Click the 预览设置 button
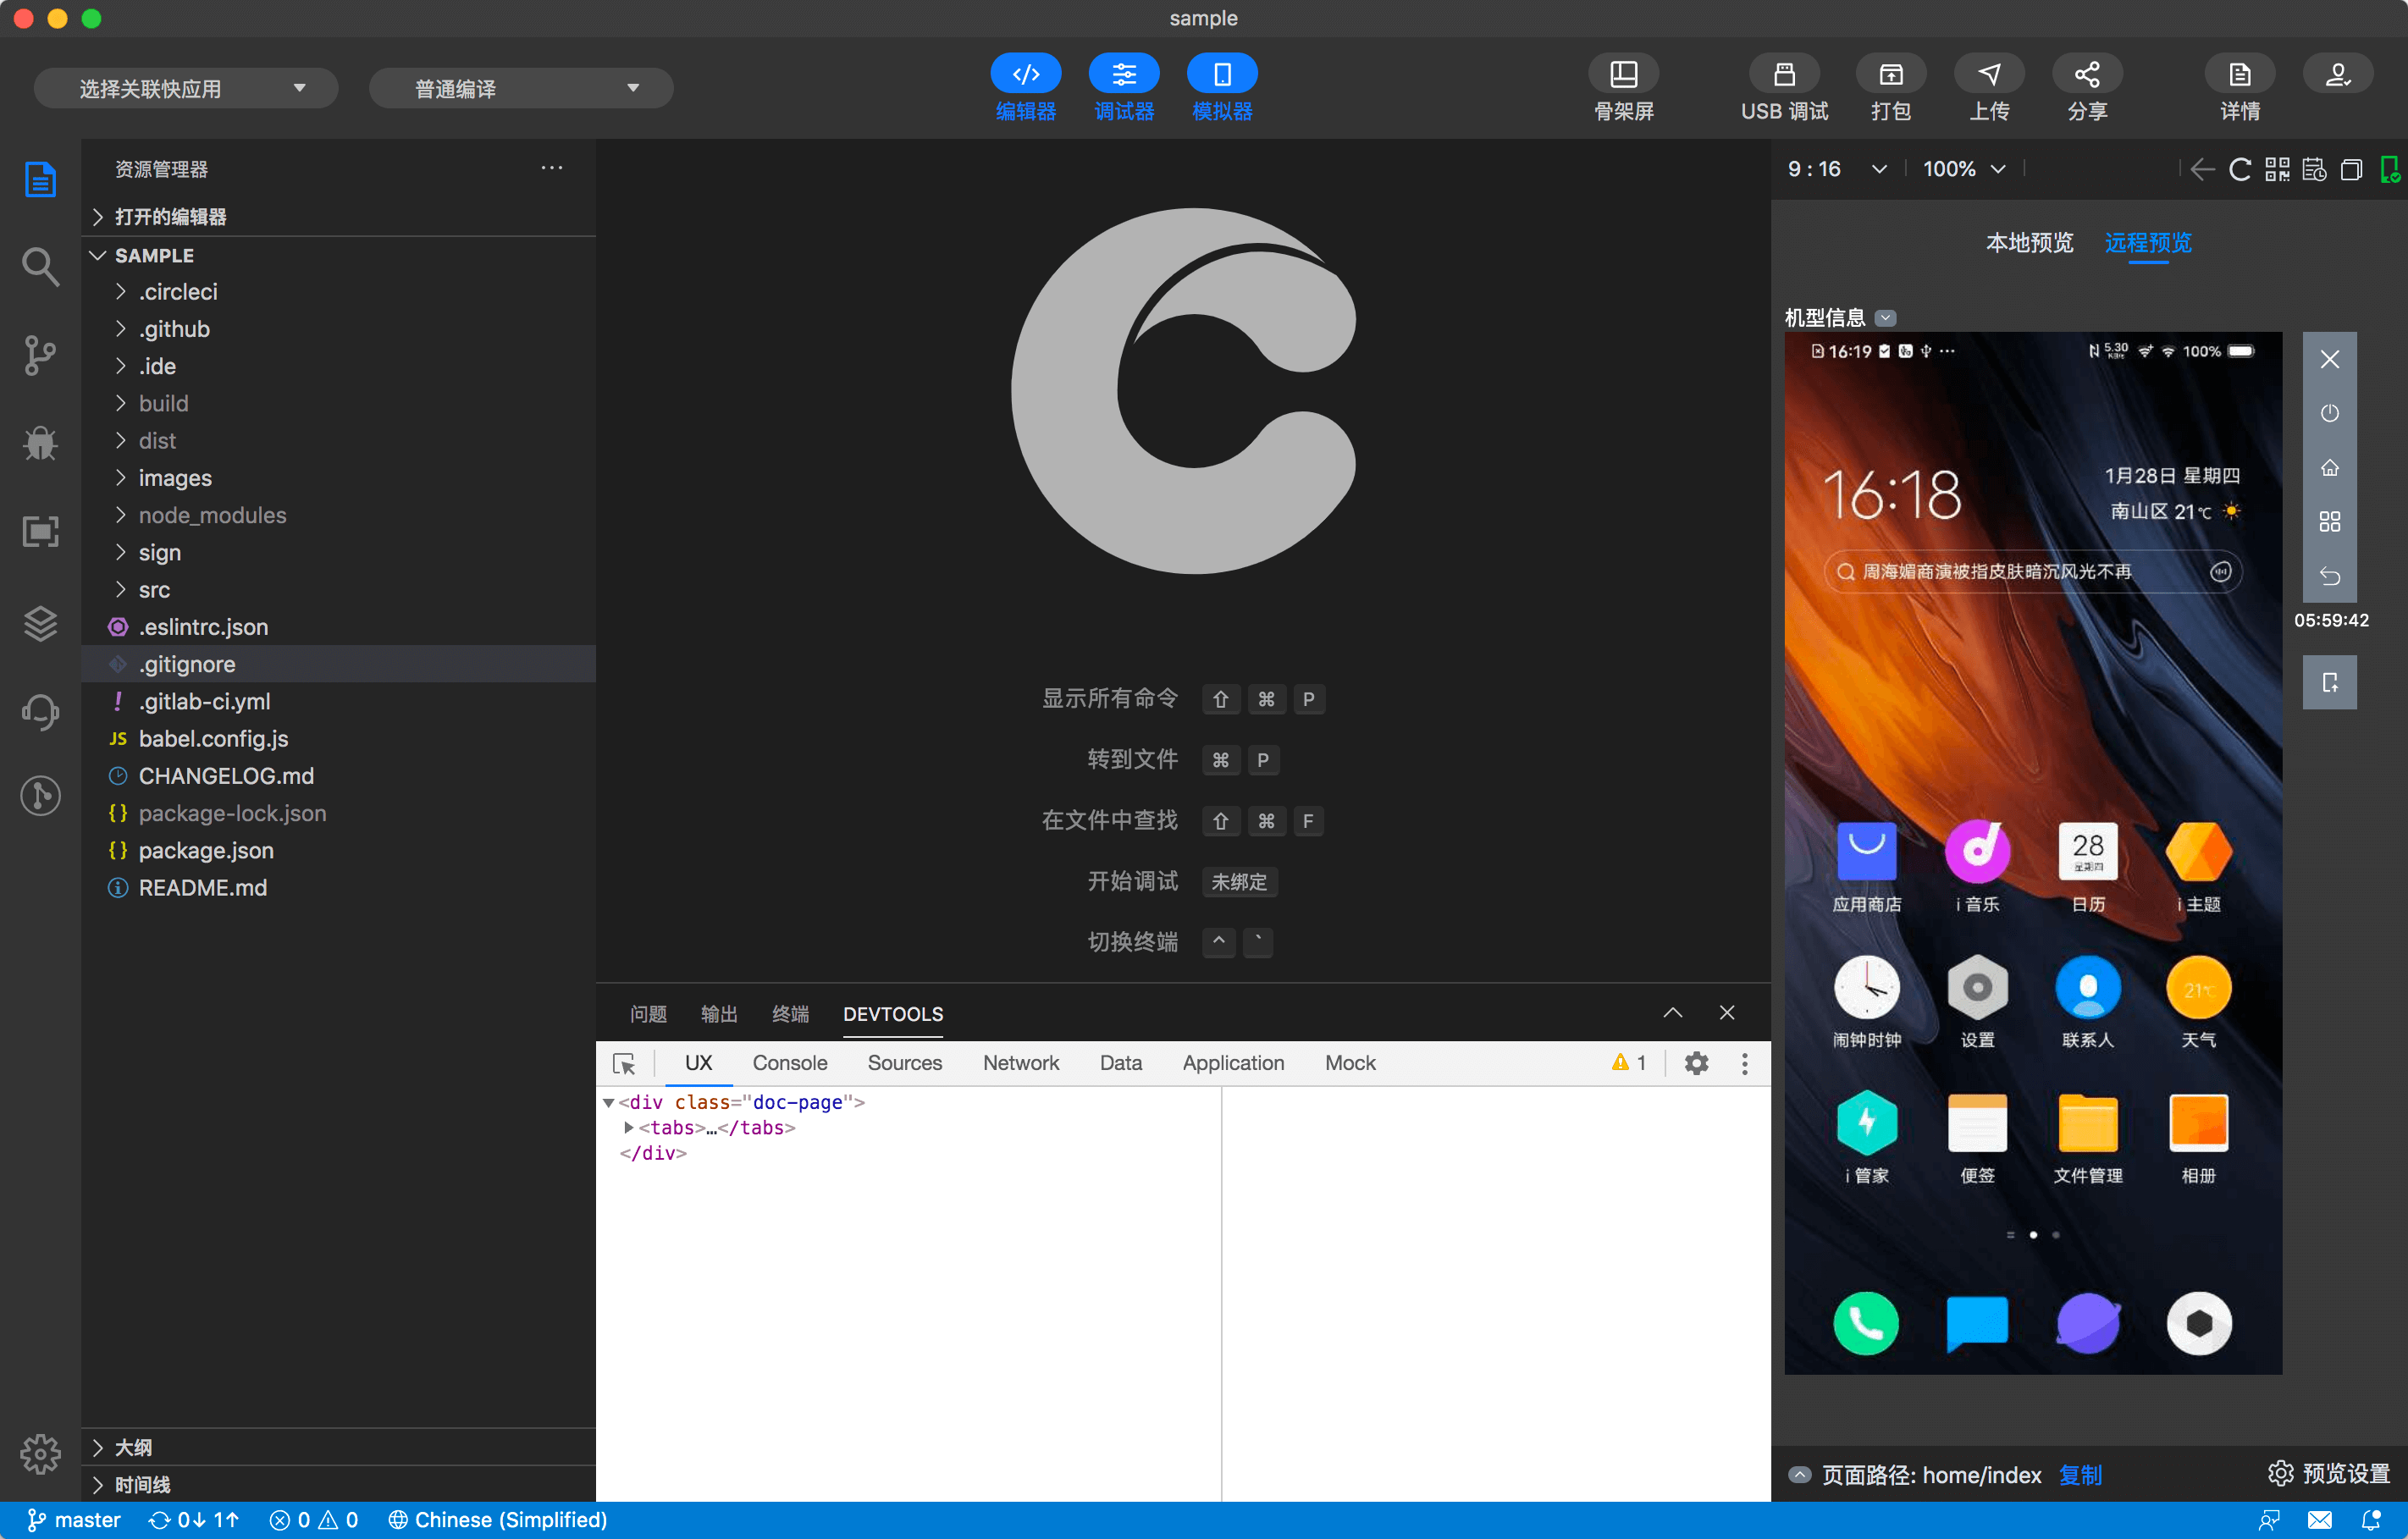 tap(2329, 1473)
